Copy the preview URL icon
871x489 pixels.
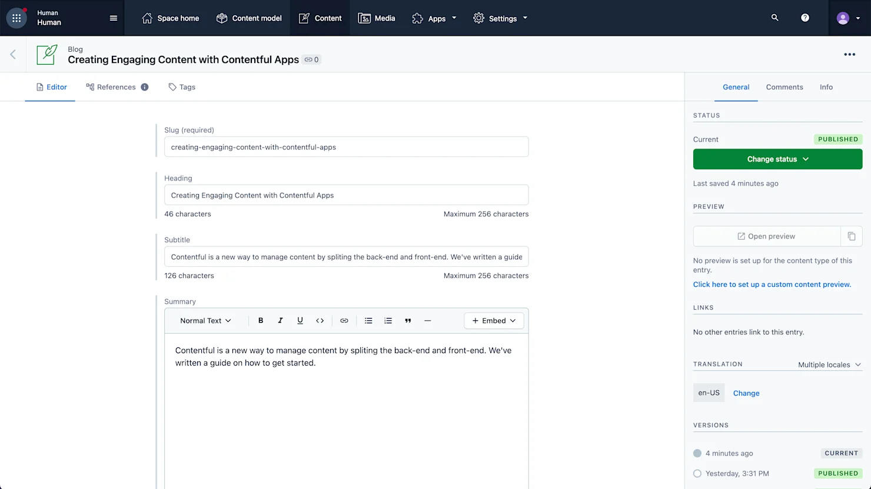click(852, 236)
